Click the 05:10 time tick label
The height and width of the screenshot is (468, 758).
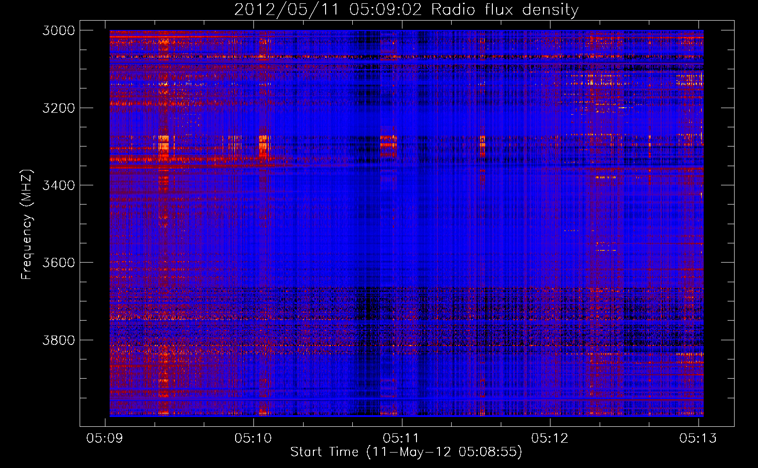click(x=253, y=438)
